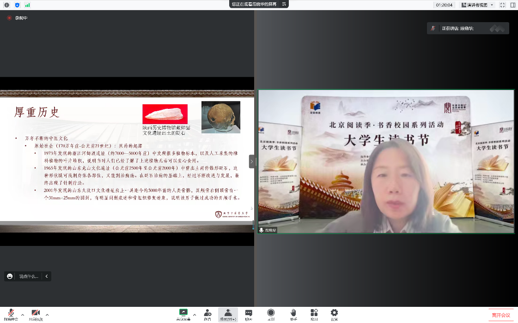Open the speaker view layout dropdown
This screenshot has height=323, width=518.
pyautogui.click(x=478, y=5)
